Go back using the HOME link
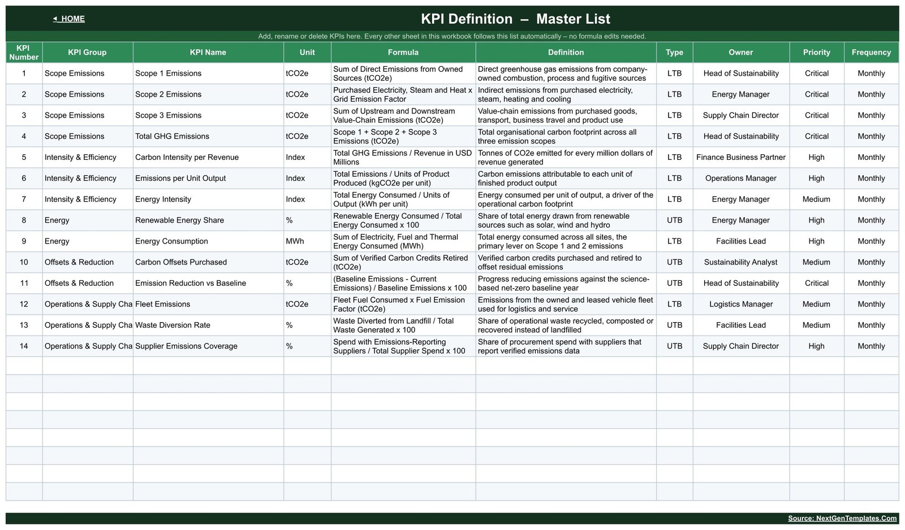The image size is (905, 530). [69, 19]
